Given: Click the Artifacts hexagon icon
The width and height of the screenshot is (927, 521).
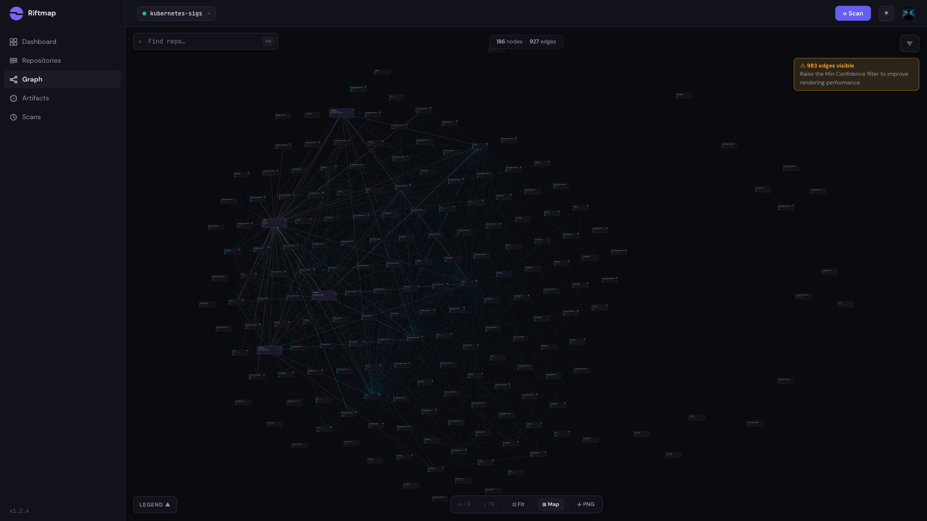Looking at the screenshot, I should coord(14,98).
